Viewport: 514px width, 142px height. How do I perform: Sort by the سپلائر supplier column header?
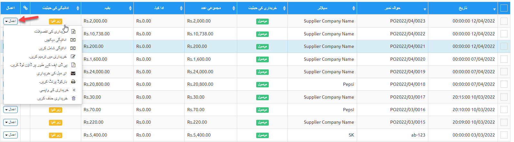pyautogui.click(x=322, y=8)
